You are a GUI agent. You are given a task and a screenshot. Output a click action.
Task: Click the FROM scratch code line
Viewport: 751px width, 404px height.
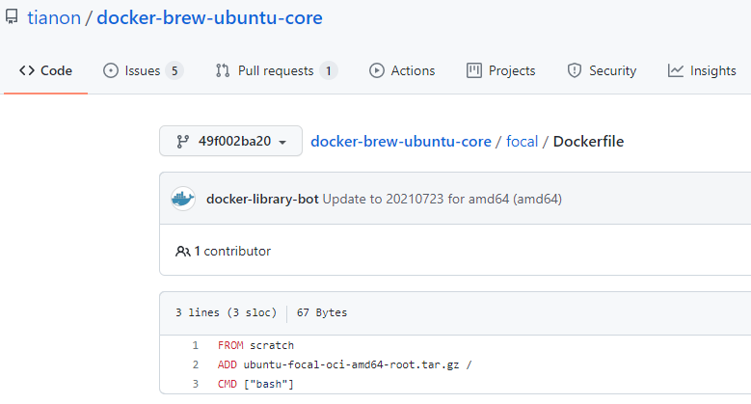coord(255,345)
